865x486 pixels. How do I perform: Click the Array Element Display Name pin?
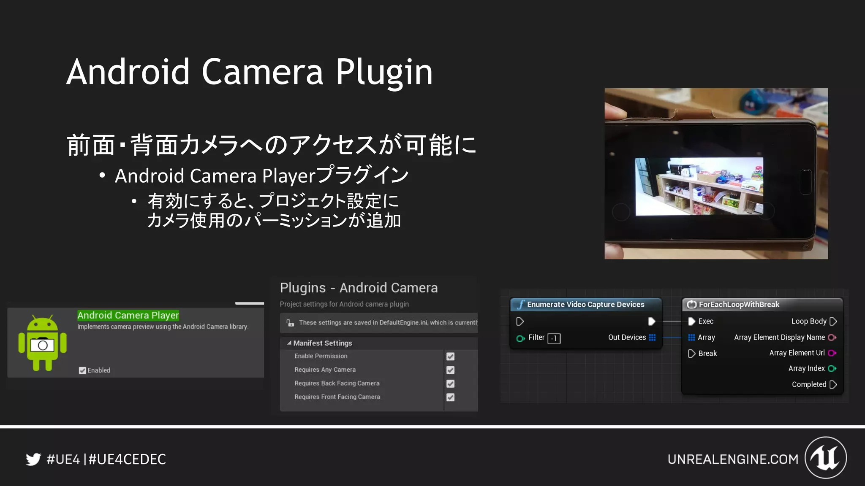point(832,337)
